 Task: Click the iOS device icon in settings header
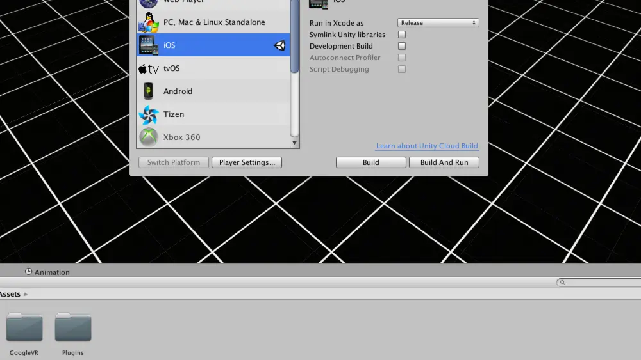[319, 4]
